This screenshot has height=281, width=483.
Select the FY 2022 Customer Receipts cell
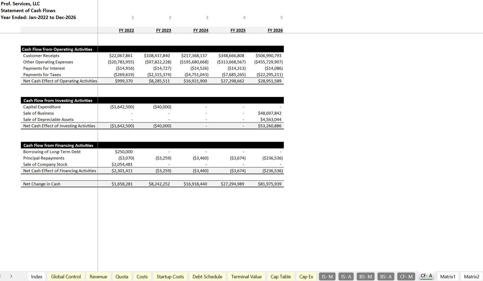121,56
